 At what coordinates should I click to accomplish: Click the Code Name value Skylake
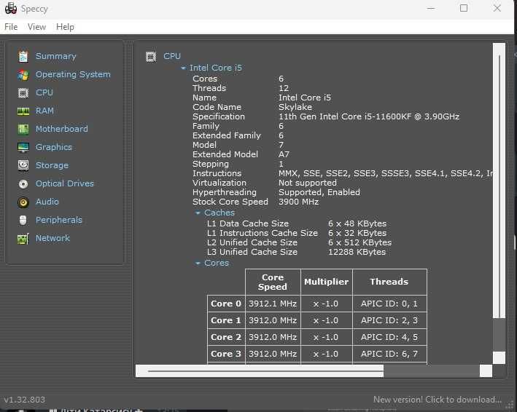pyautogui.click(x=295, y=107)
